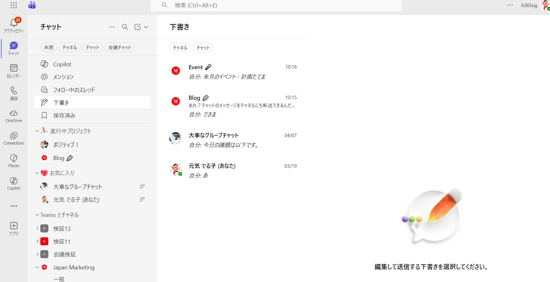Select 保存済み in the chat list
Image resolution: width=550 pixels, height=282 pixels.
(64, 116)
